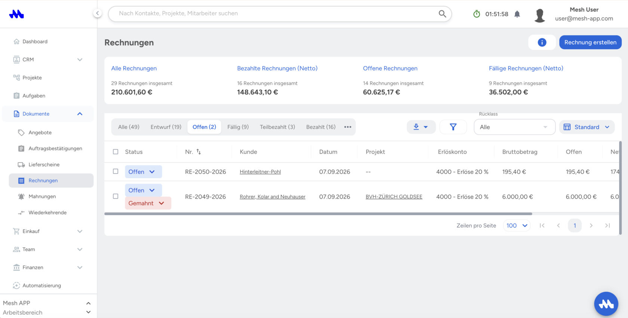Viewport: 628px width, 318px height.
Task: Show more status tabs via three dots
Action: pos(348,127)
